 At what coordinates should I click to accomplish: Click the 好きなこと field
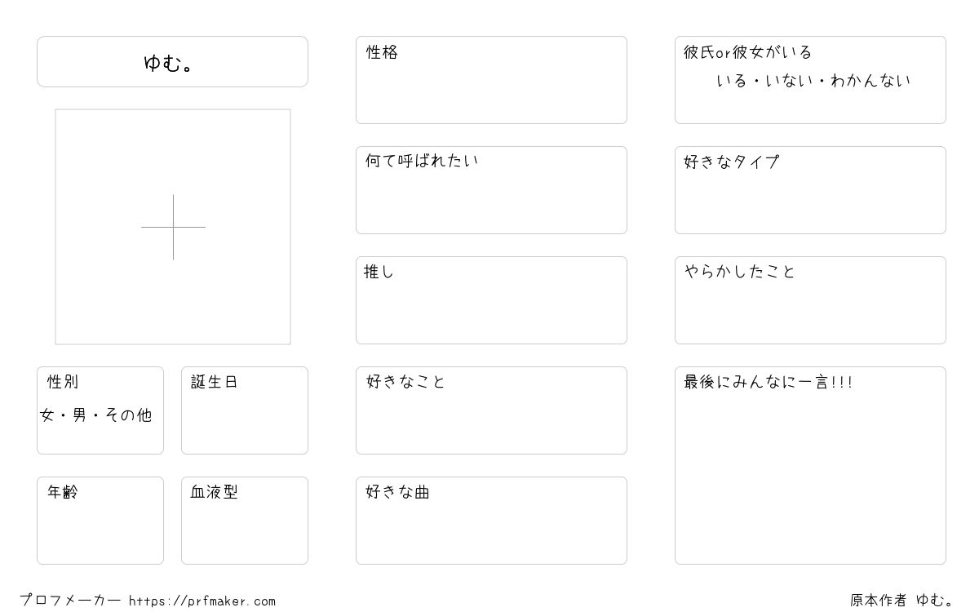[491, 410]
